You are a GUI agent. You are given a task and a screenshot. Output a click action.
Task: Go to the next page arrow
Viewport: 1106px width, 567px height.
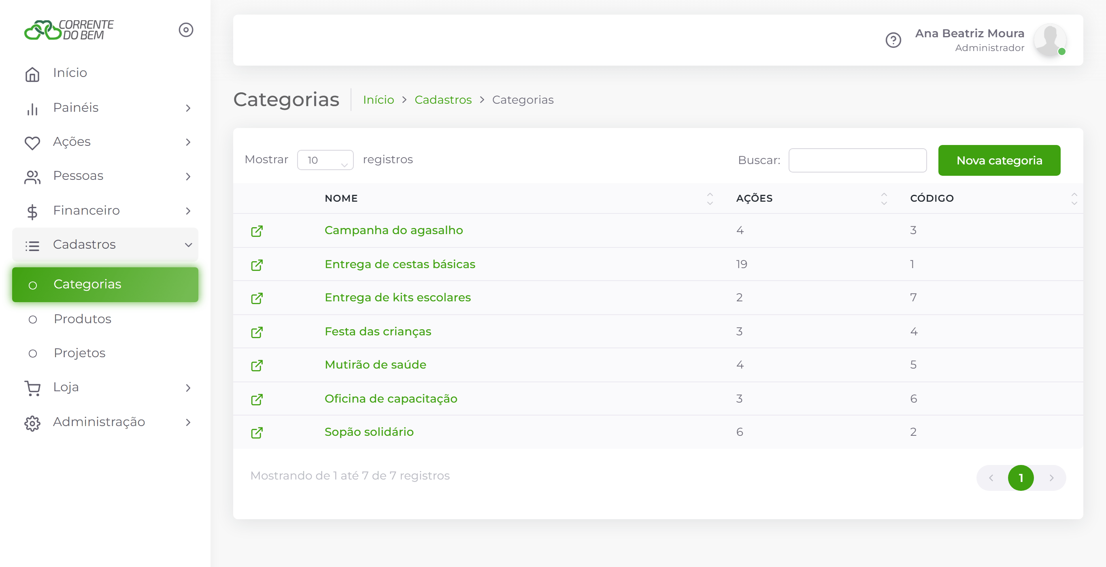(1051, 477)
